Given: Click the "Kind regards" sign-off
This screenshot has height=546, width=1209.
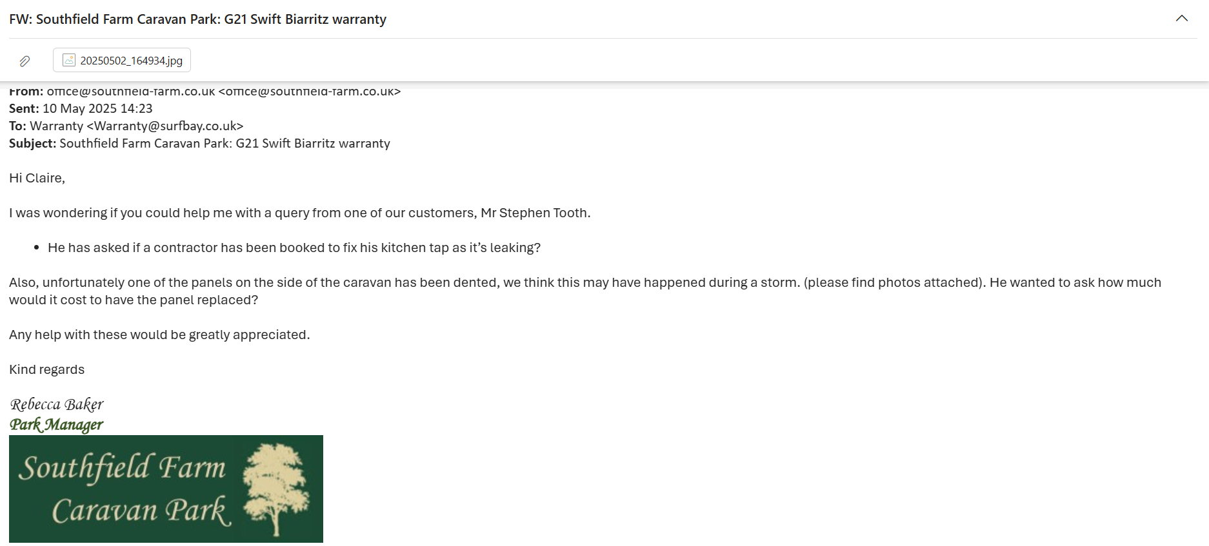Looking at the screenshot, I should 47,370.
